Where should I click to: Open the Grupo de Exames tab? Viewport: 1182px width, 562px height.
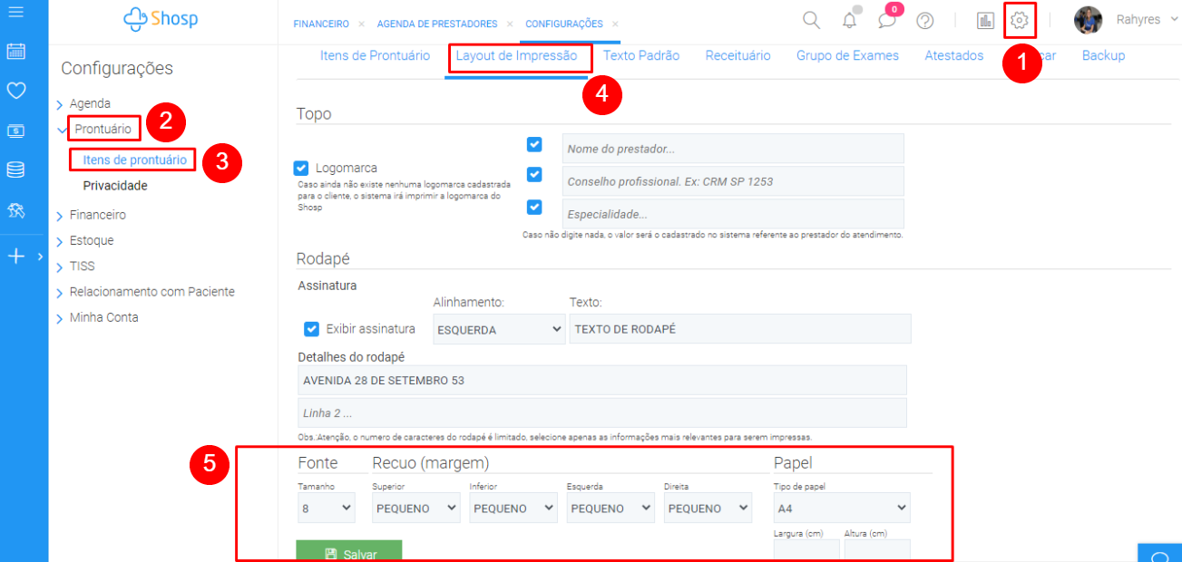coord(847,55)
